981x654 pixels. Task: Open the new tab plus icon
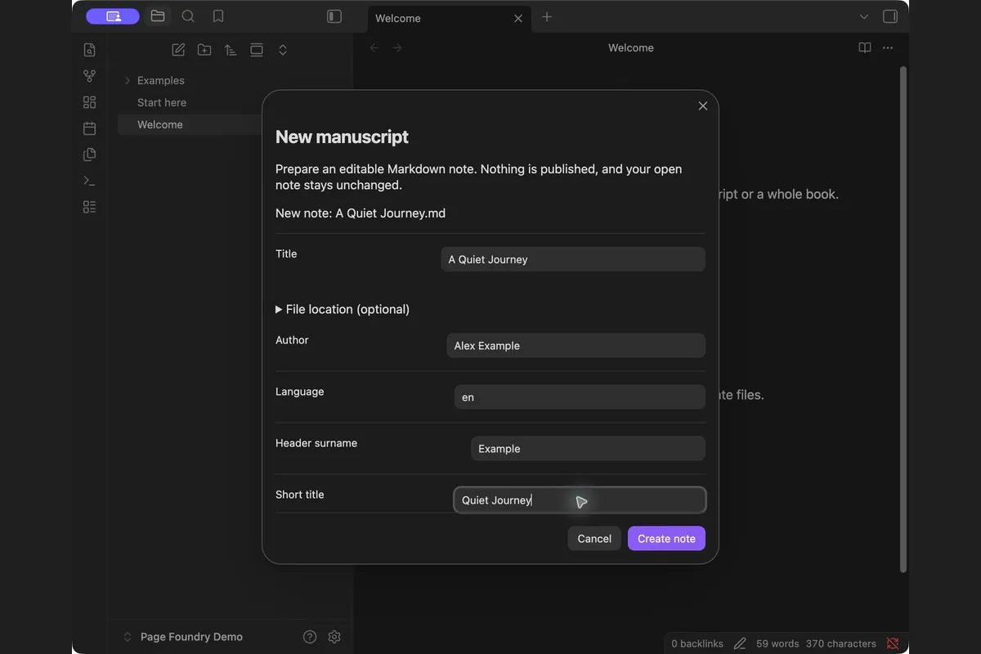click(547, 17)
